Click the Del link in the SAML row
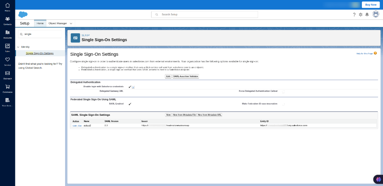Screen dimensions: 383x186 click(x=80, y=126)
